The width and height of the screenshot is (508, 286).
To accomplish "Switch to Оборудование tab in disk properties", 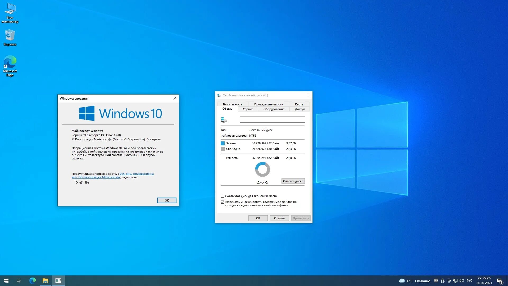I will pyautogui.click(x=274, y=109).
